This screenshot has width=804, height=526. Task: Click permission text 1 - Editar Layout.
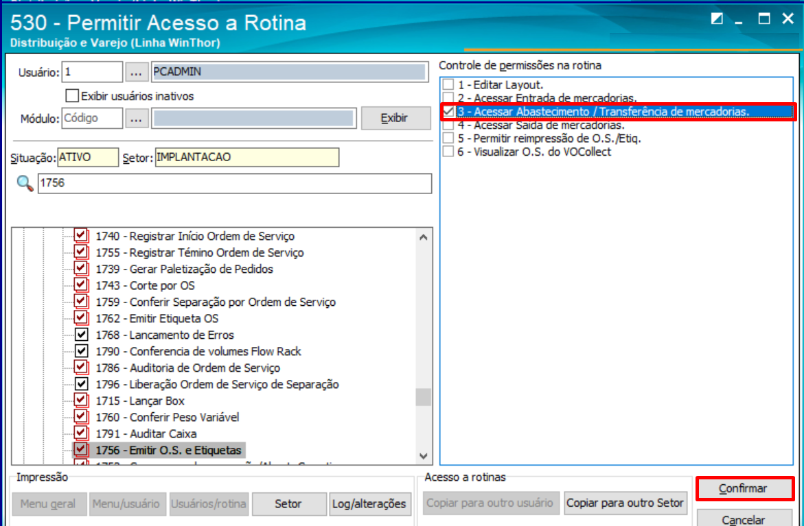501,84
